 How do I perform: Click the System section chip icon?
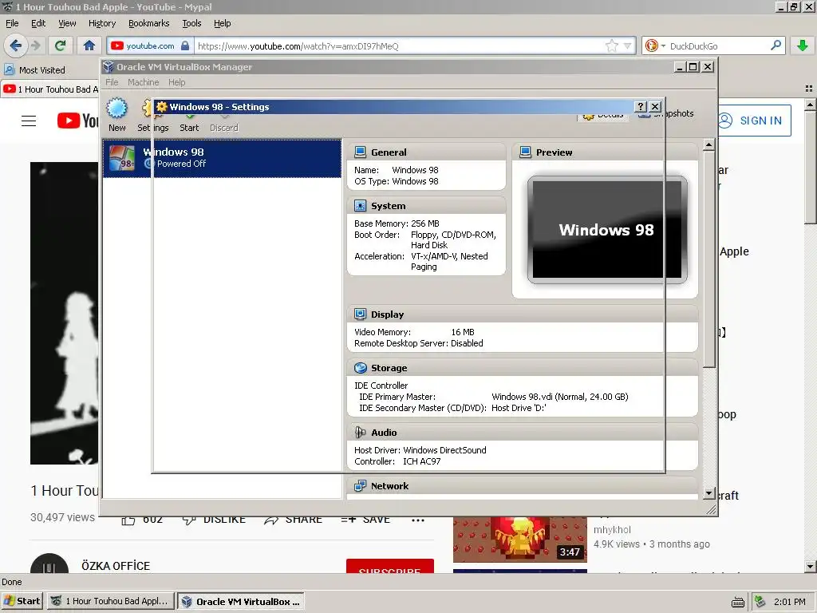click(360, 205)
